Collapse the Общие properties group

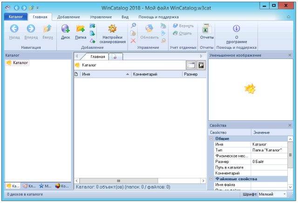click(211, 138)
